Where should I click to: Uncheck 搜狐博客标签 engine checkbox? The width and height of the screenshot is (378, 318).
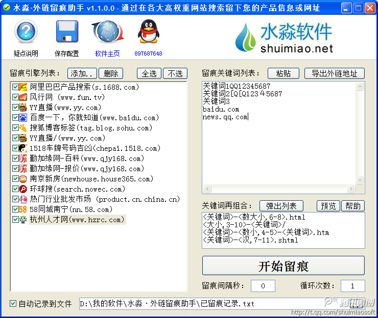(x=15, y=128)
